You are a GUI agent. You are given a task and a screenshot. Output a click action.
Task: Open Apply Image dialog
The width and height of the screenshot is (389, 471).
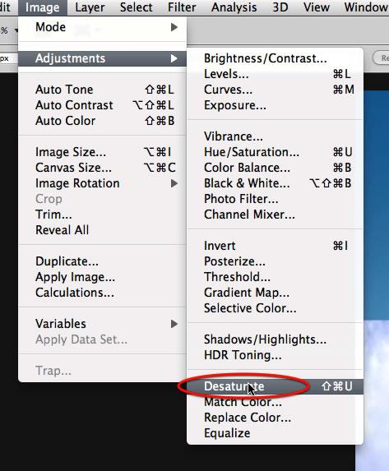pos(102,277)
